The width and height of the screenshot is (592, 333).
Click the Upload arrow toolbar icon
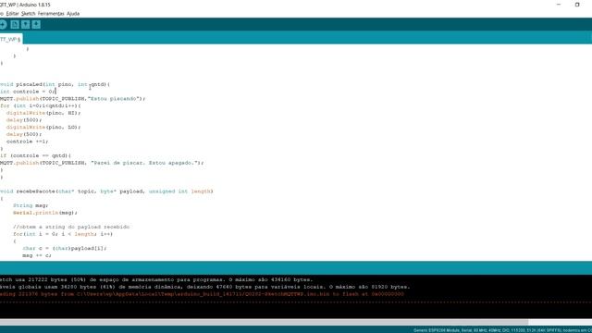point(3,25)
